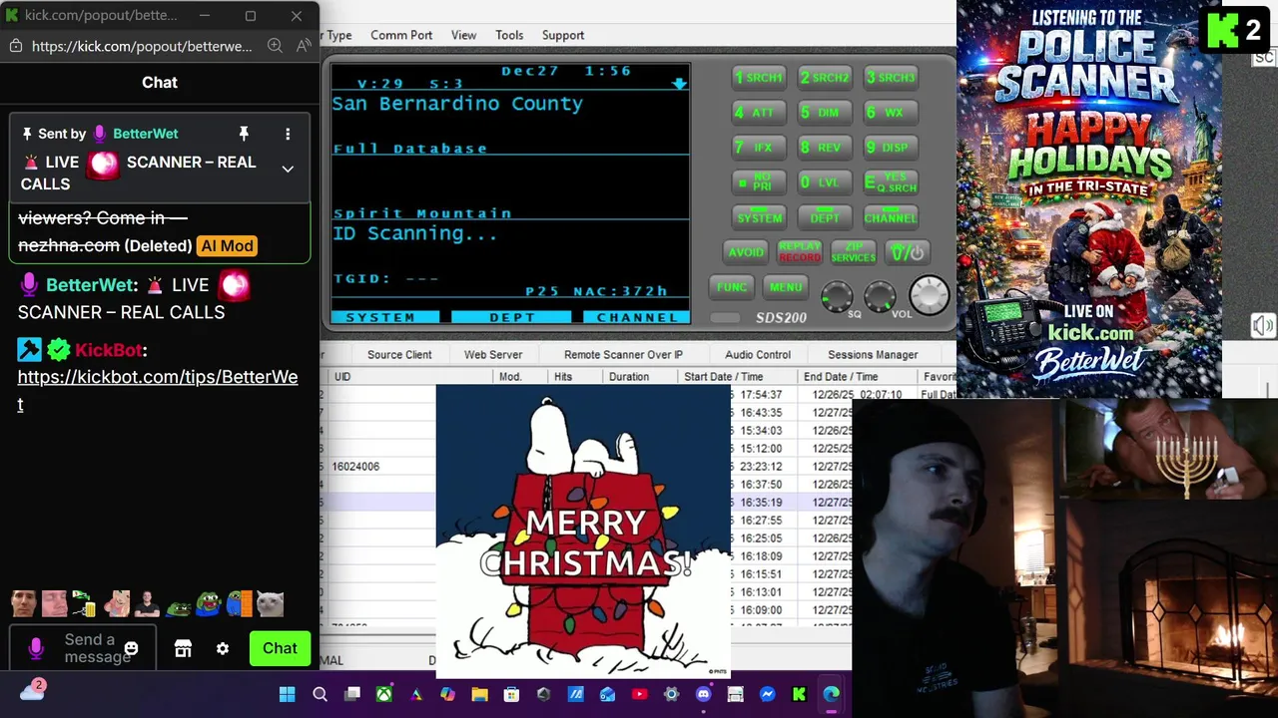
Task: Switch to Remote Scanner Over IP tab
Action: pos(623,355)
